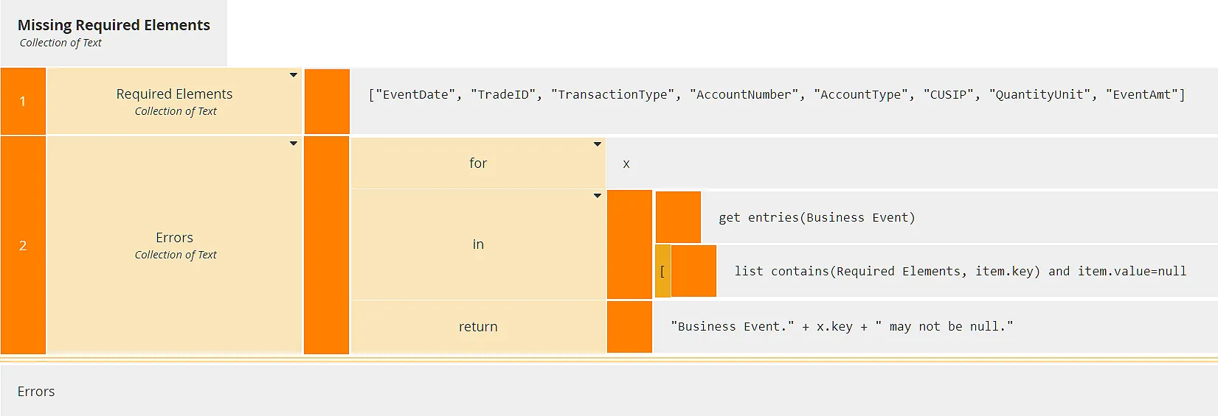Click tall orange block beside Errors row
This screenshot has width=1218, height=416.
tap(326, 245)
